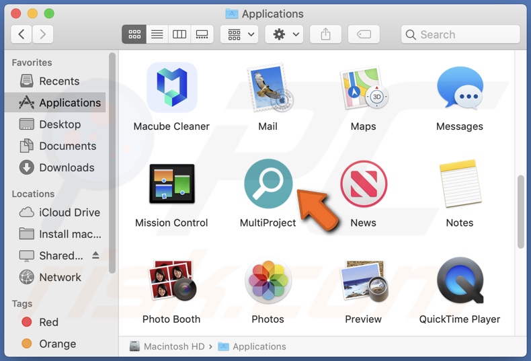Go forward with the right chevron button
Image resolution: width=531 pixels, height=361 pixels.
coord(42,34)
